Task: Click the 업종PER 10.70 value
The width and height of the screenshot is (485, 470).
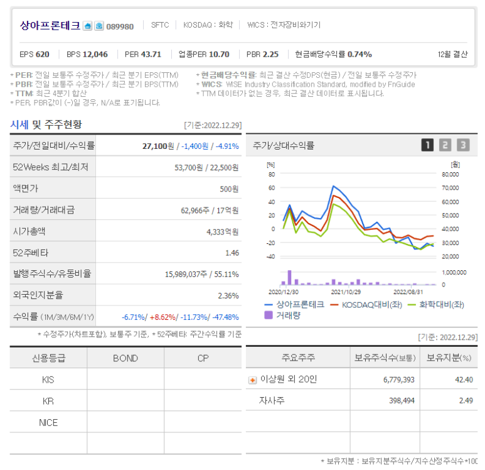Action: (x=204, y=55)
